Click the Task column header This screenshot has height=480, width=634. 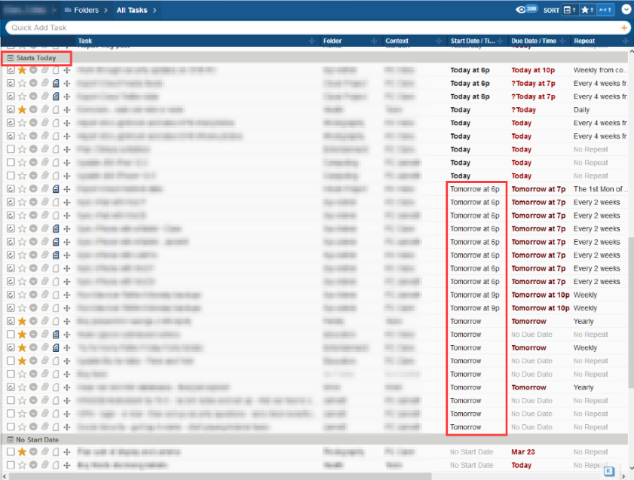coord(85,41)
